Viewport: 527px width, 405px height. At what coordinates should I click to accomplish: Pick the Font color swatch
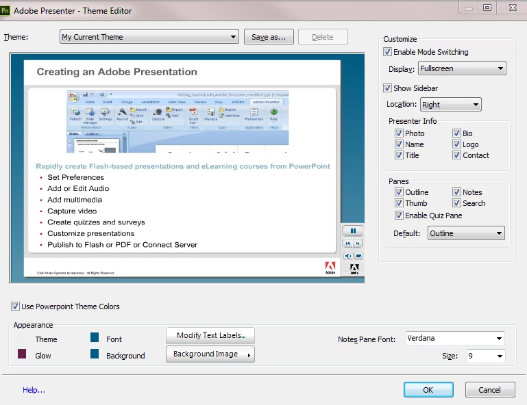[95, 337]
